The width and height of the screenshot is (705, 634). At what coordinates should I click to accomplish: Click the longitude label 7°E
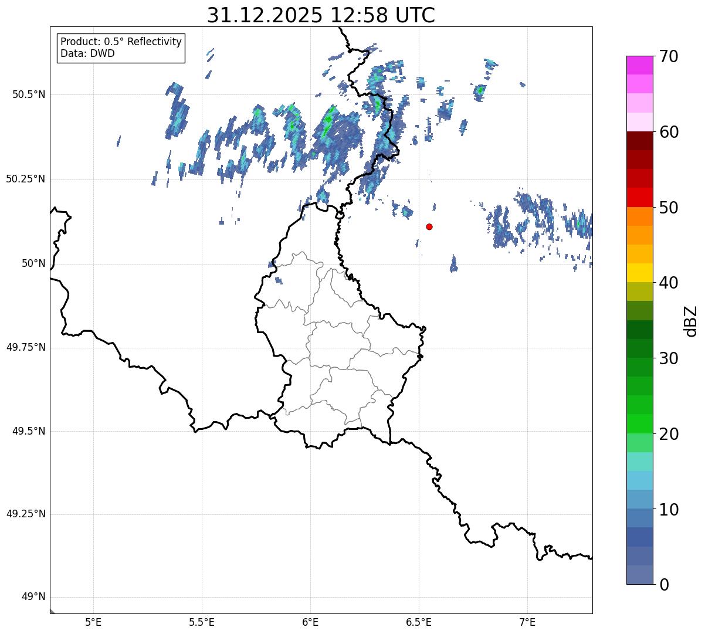coord(528,622)
